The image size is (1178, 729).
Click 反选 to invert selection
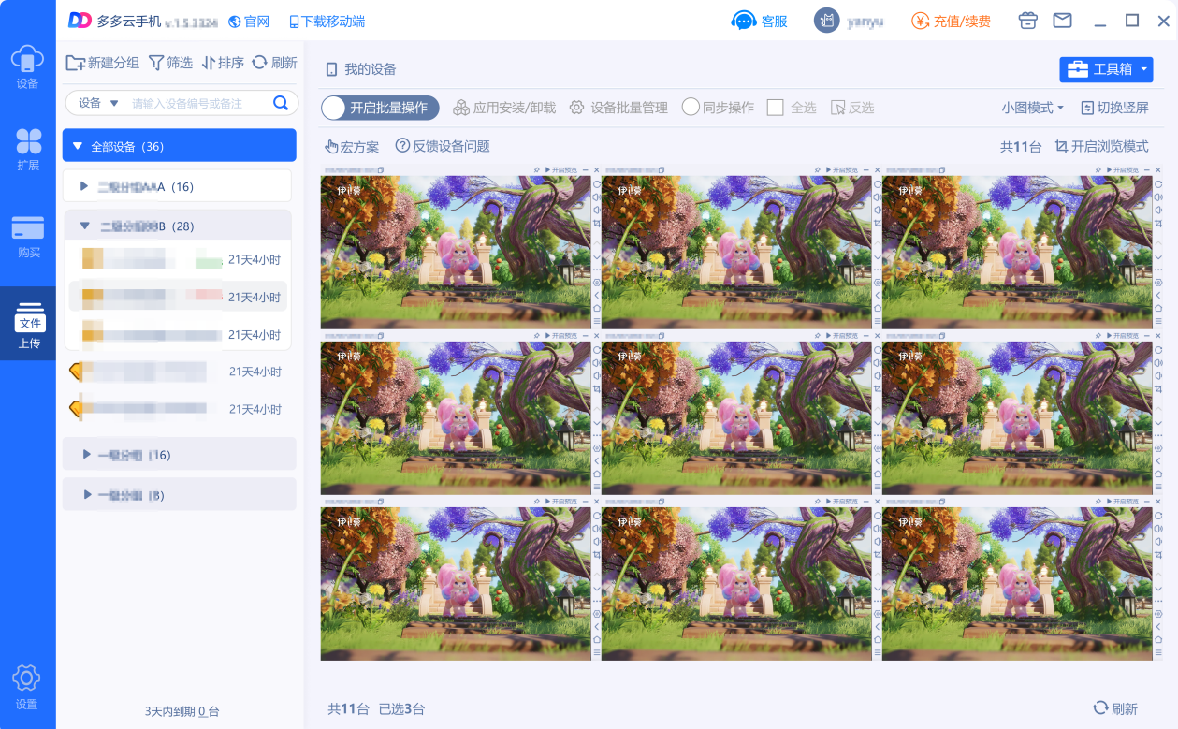[852, 108]
